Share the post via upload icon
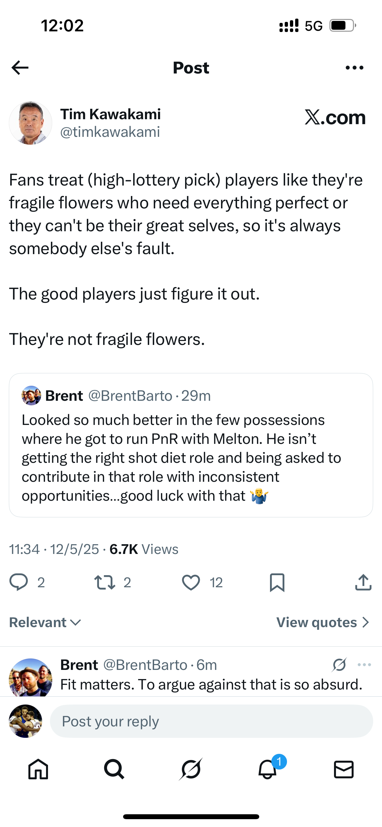Image resolution: width=382 pixels, height=827 pixels. [x=363, y=582]
